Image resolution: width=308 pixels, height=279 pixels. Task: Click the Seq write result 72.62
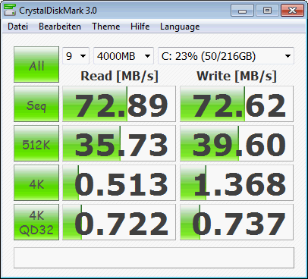pyautogui.click(x=237, y=104)
